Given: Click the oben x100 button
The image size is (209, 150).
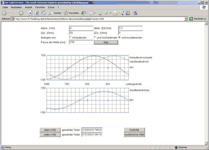Looking at the screenshot, I should coord(50,130).
